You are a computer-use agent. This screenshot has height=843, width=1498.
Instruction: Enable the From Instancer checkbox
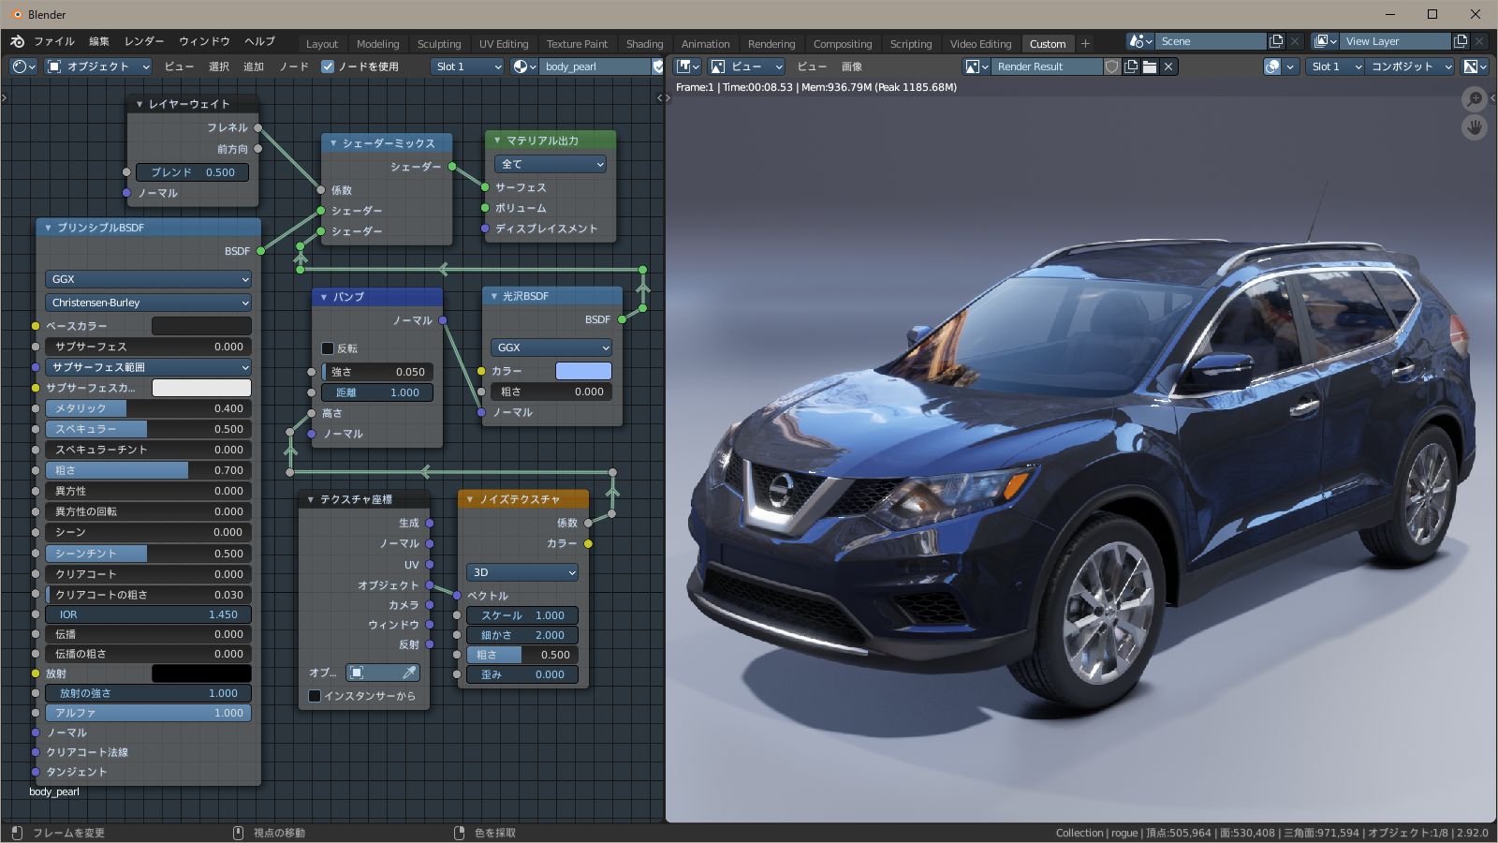(x=315, y=696)
